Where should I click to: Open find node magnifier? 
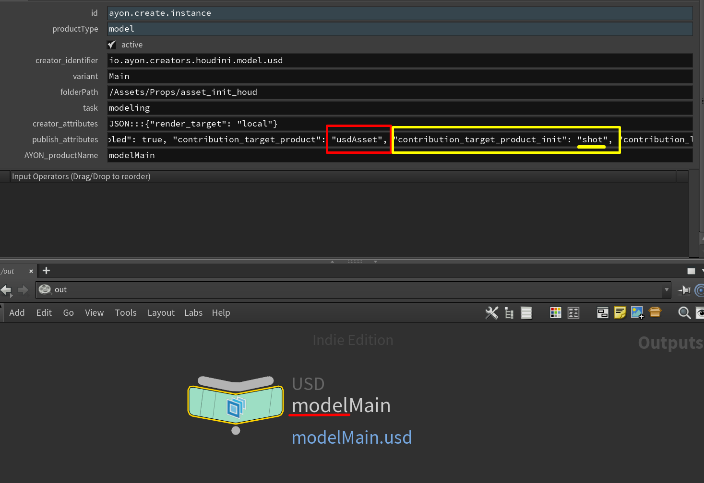click(684, 313)
